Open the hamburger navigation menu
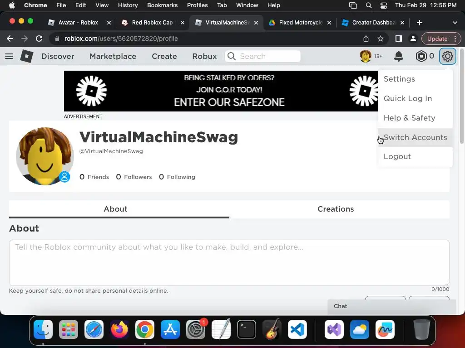This screenshot has height=348, width=465. point(9,56)
